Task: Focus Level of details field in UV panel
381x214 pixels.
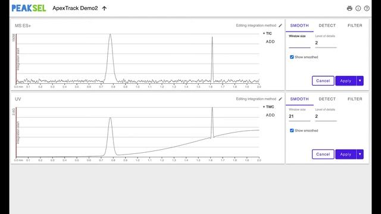Action: 326,117
